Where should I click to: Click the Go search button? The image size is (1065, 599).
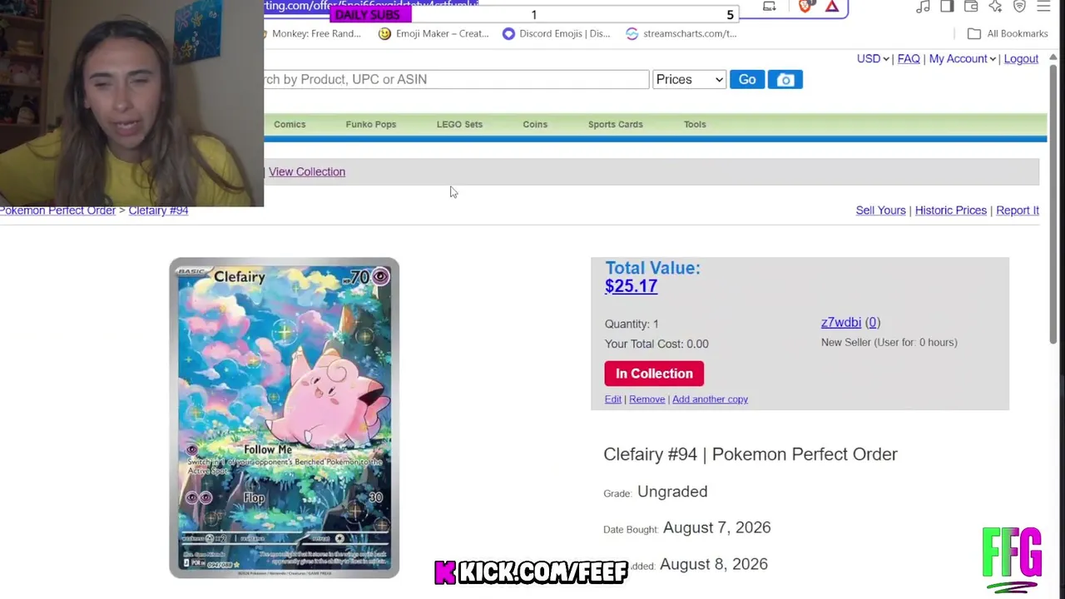(x=747, y=80)
